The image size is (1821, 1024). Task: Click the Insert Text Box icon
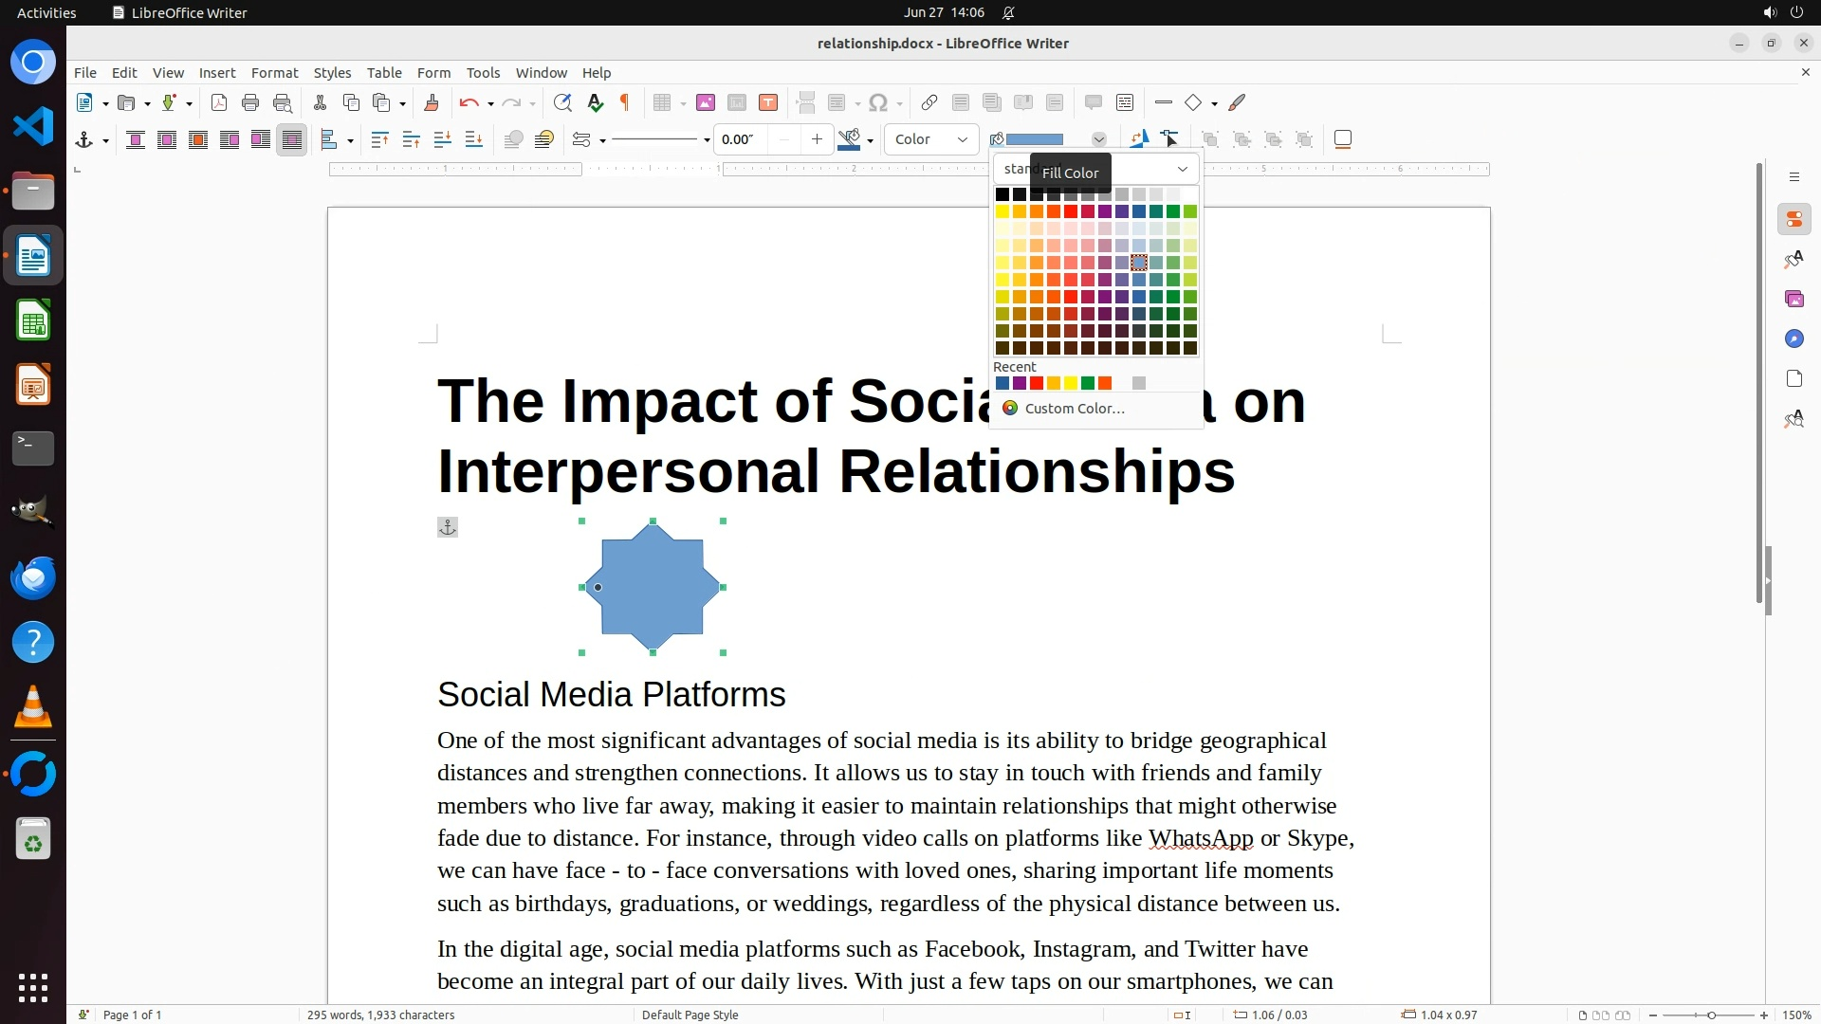point(768,102)
